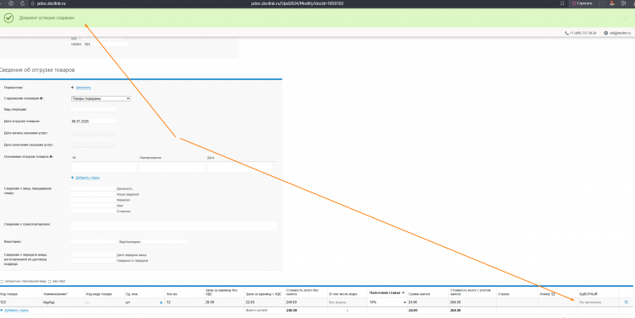Click the № field of shipment basis

(104, 167)
